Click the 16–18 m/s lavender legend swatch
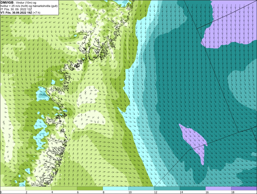Viewport: 257px width, 194px height. 218,188
